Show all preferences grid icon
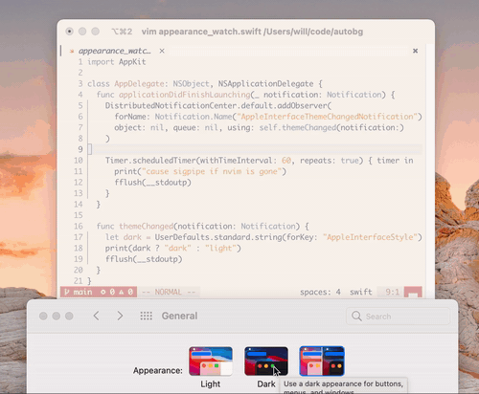Image resolution: width=479 pixels, height=394 pixels. (x=146, y=316)
